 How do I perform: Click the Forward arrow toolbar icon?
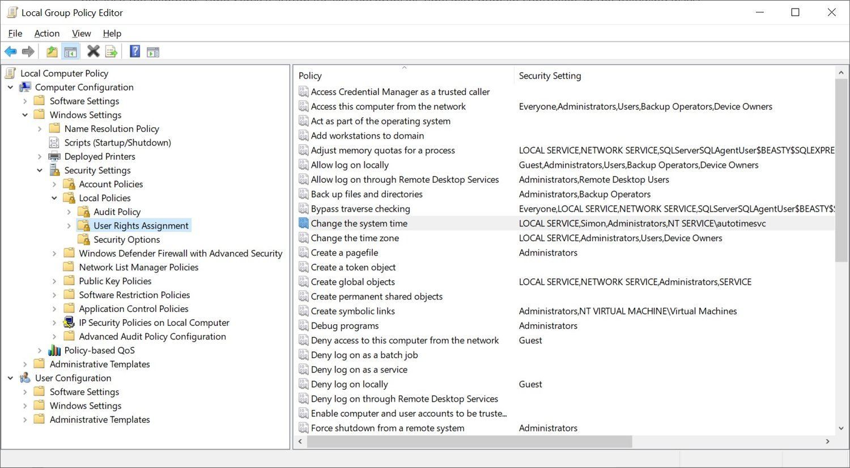point(28,52)
